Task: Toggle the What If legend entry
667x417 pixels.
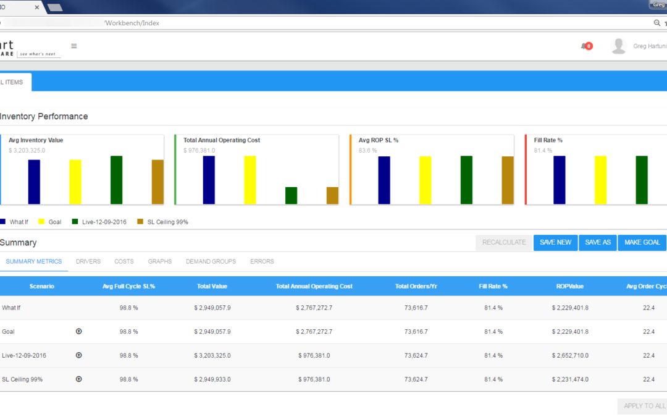Action: coord(18,222)
